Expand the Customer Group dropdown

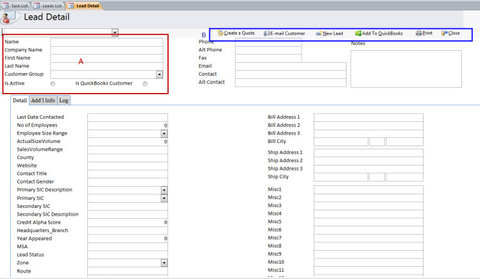tap(160, 74)
